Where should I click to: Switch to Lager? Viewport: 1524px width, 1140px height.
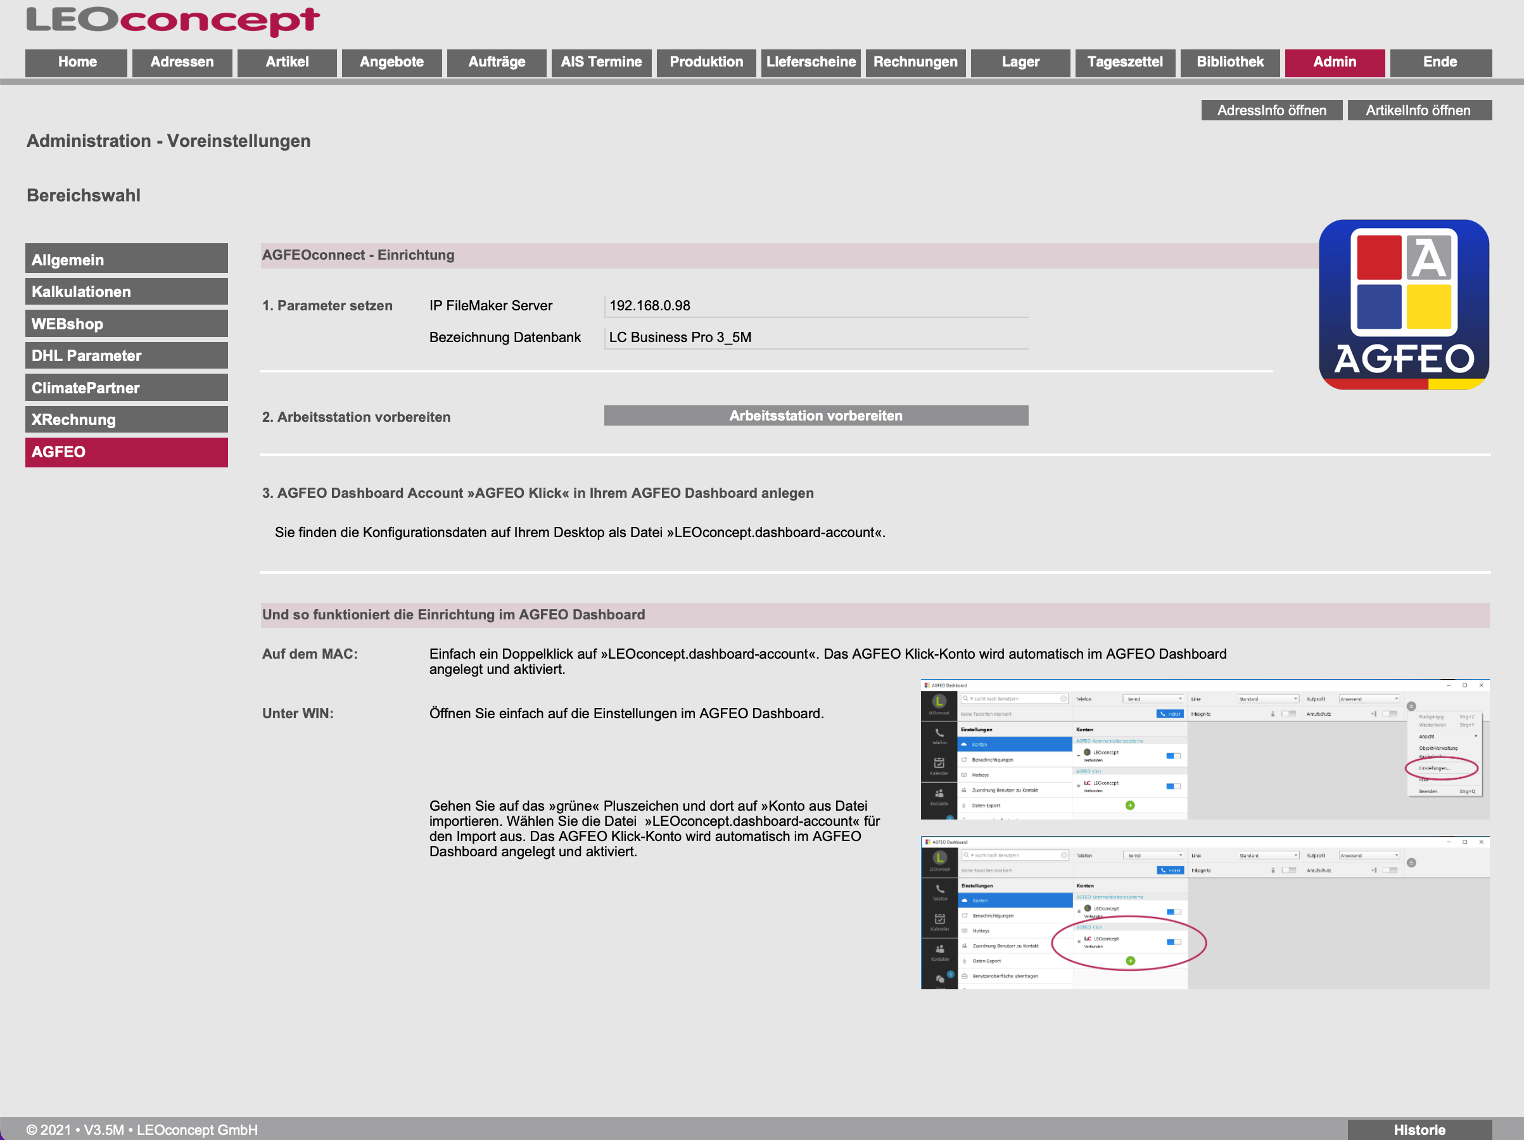[x=1020, y=63]
